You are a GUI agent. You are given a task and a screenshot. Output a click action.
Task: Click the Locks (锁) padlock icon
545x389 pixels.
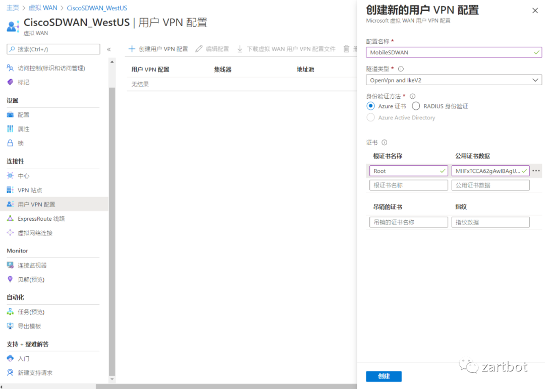[x=10, y=143]
